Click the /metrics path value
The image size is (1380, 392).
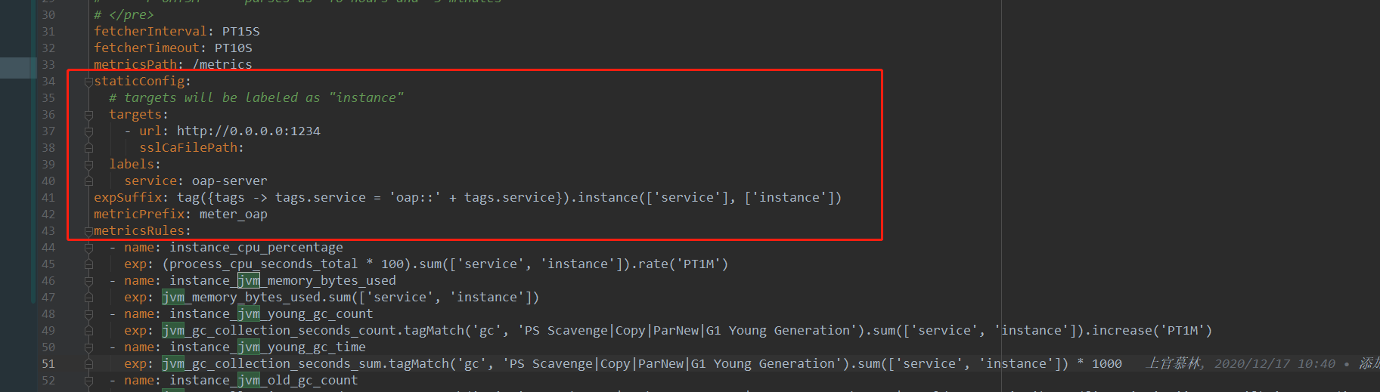click(x=222, y=64)
